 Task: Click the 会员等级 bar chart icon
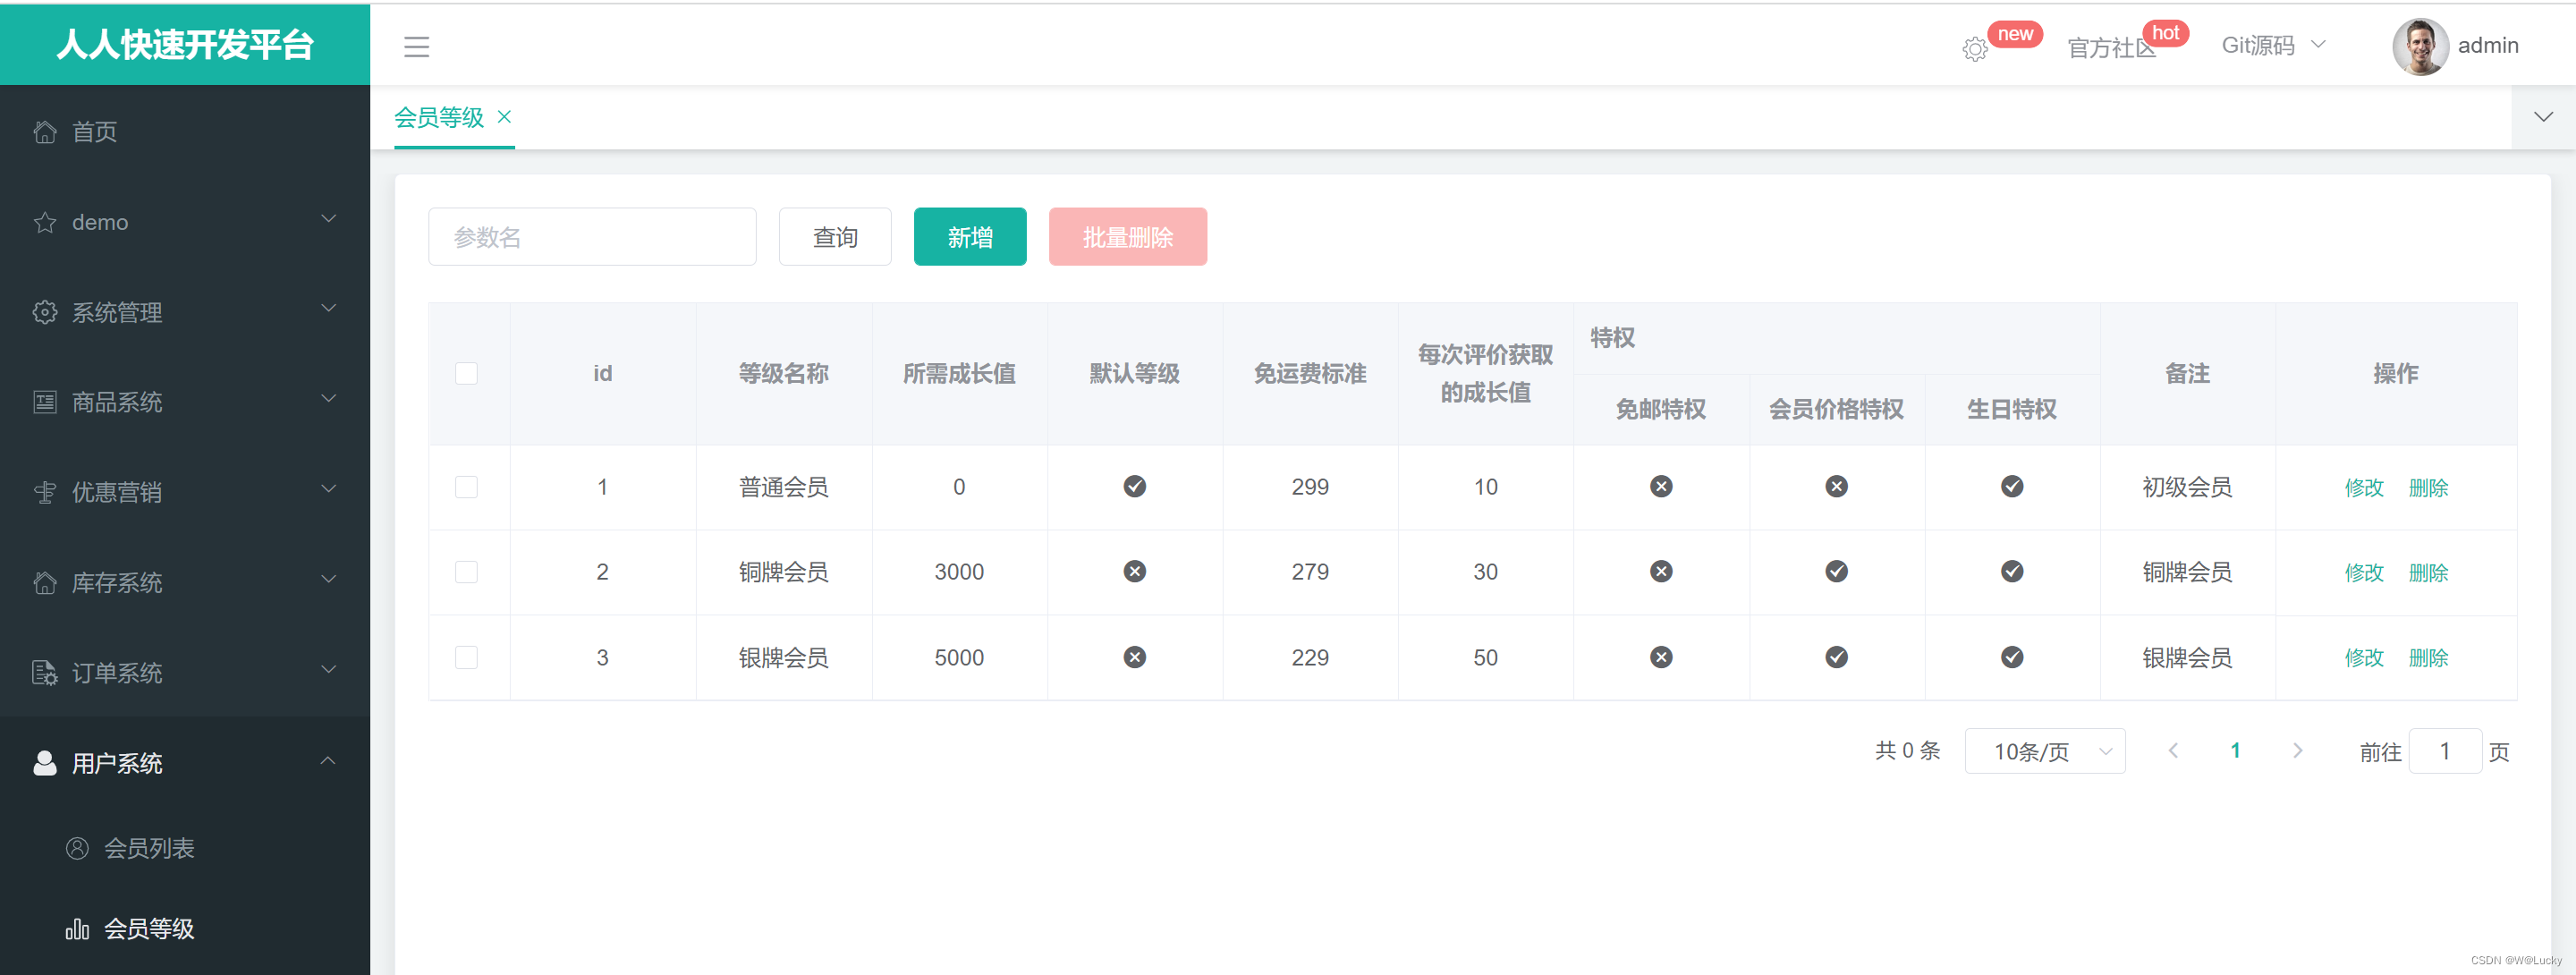[77, 929]
